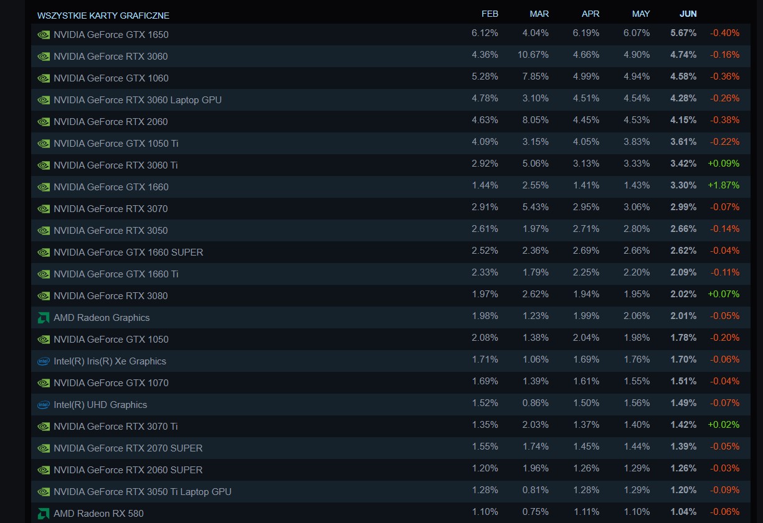Click the AMD logo beside Radeon Graphics

(44, 318)
